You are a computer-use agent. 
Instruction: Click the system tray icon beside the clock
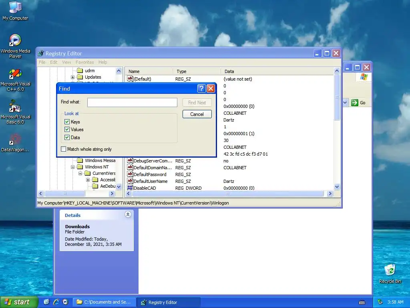click(x=380, y=302)
